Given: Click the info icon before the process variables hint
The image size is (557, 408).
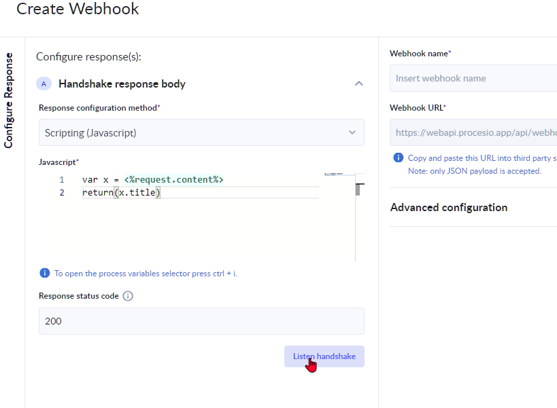Looking at the screenshot, I should pyautogui.click(x=44, y=272).
